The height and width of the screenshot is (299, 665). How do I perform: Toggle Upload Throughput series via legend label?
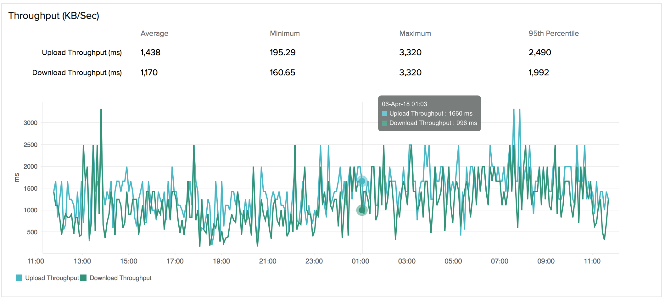tap(52, 278)
